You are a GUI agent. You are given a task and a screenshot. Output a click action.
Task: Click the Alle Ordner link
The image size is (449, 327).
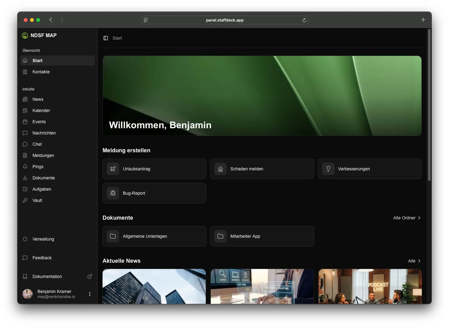coord(407,218)
